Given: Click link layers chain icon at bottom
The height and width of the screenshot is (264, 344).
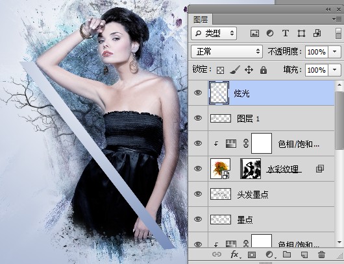Looking at the screenshot, I should click(217, 254).
